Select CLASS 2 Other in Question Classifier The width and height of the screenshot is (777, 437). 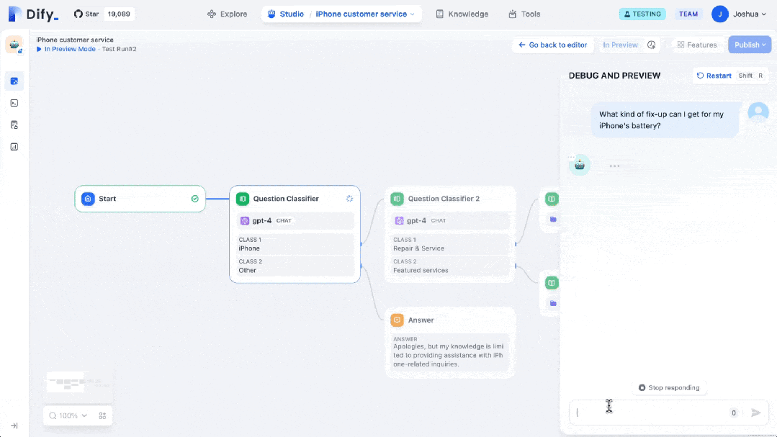(x=295, y=266)
